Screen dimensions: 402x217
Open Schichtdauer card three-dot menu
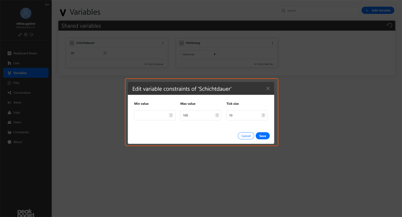(x=163, y=43)
